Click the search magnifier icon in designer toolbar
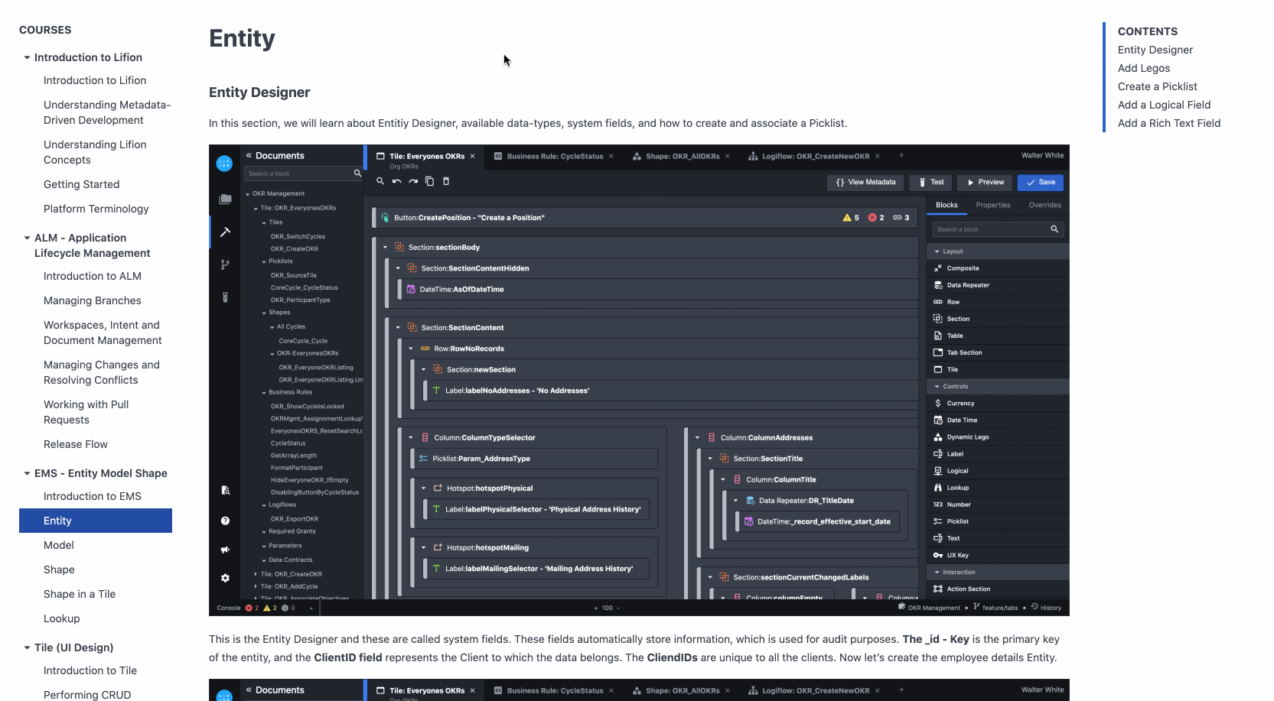 coord(380,181)
